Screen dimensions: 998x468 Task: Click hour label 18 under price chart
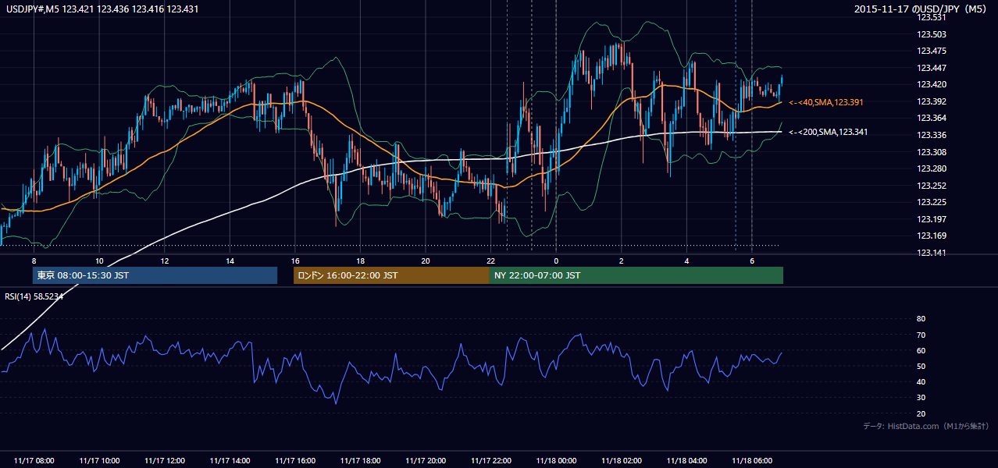[x=360, y=261]
